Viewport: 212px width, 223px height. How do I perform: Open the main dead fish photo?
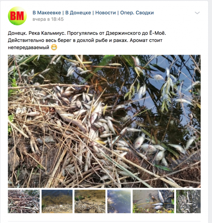104,121
